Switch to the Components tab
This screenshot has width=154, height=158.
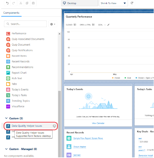tap(11, 13)
